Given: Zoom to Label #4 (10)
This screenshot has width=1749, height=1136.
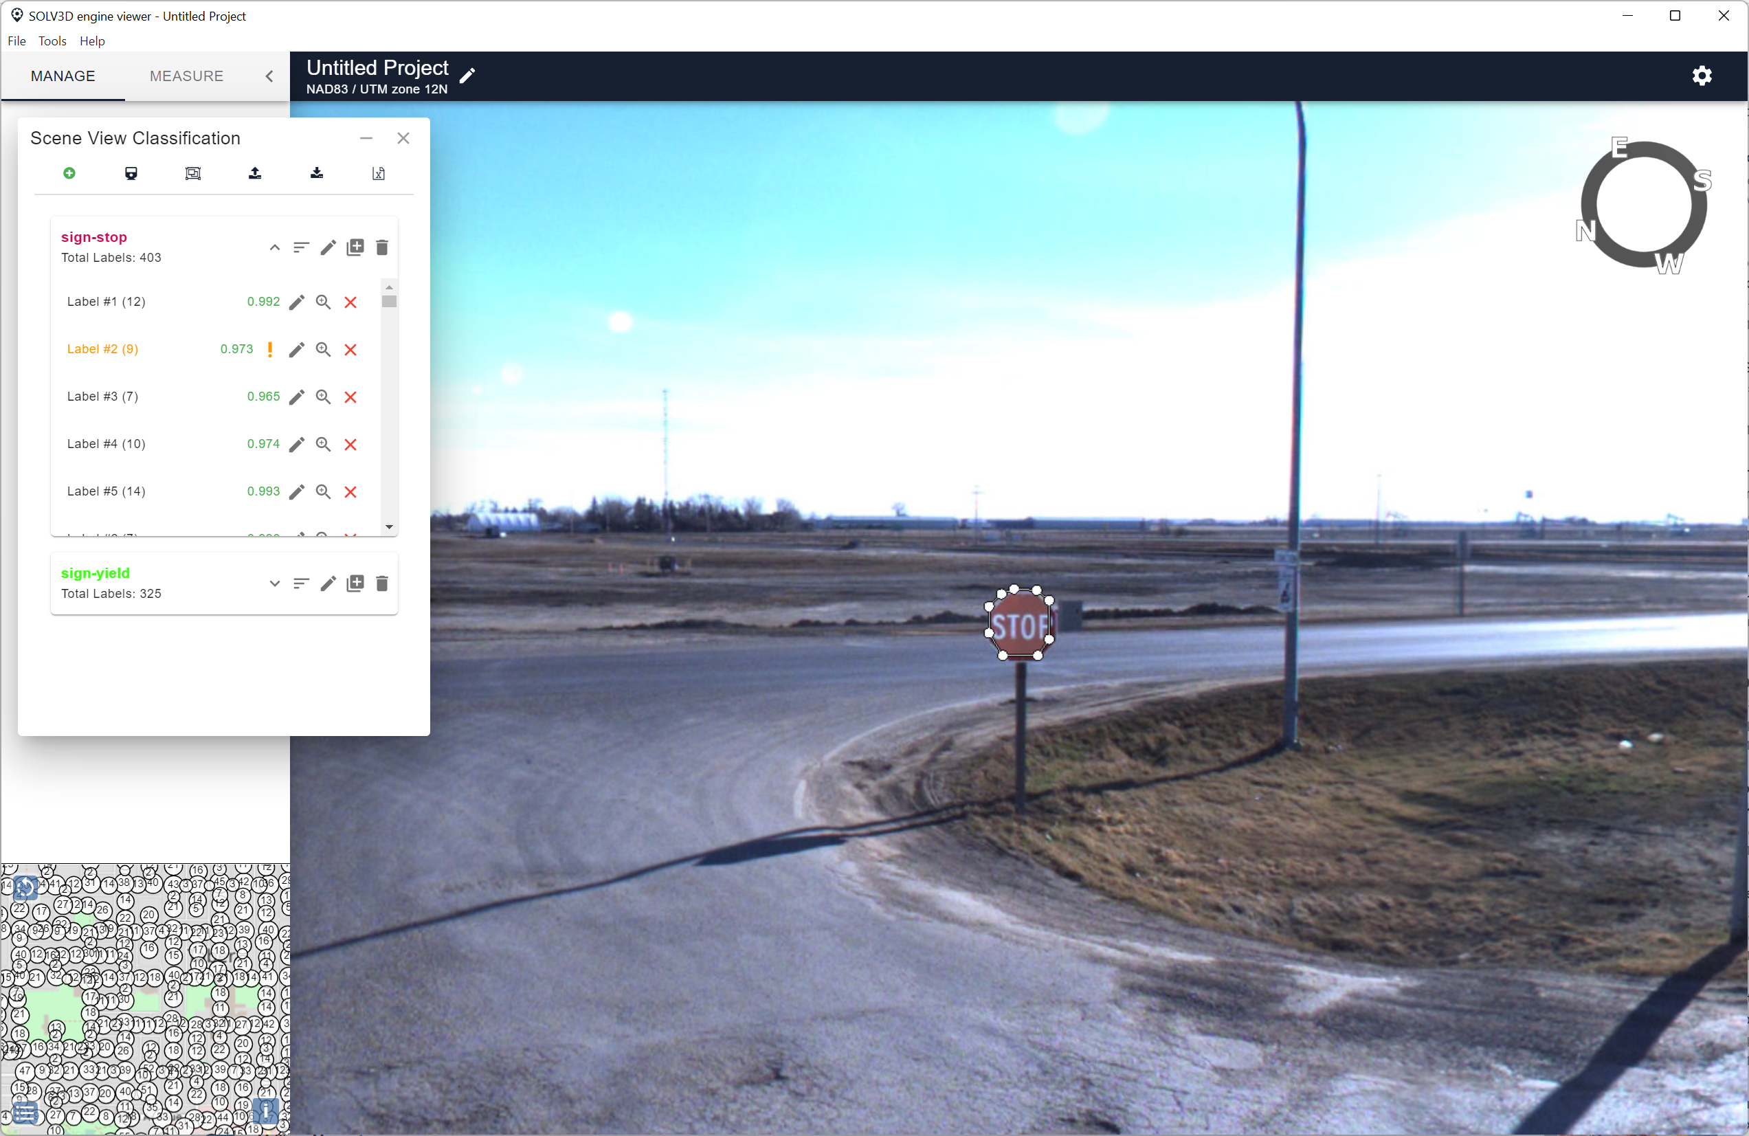Looking at the screenshot, I should 324,445.
